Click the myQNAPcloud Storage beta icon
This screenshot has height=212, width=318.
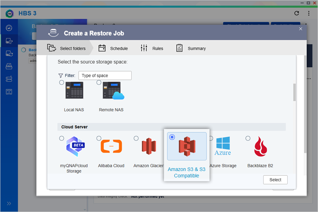coord(76,146)
